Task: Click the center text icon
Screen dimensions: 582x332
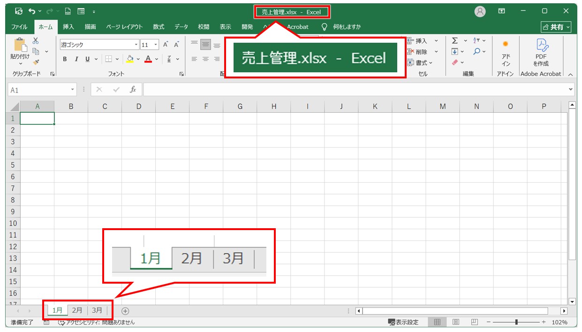Action: [205, 59]
